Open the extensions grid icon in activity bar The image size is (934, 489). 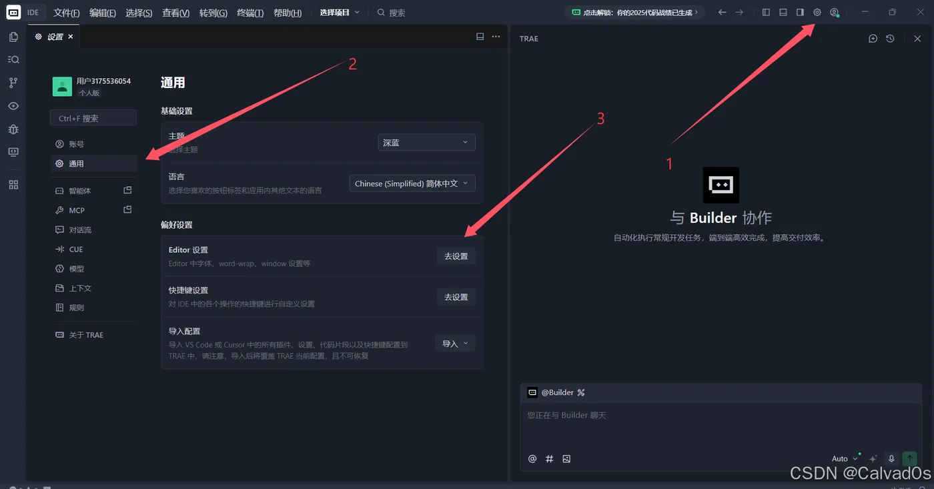[x=13, y=185]
